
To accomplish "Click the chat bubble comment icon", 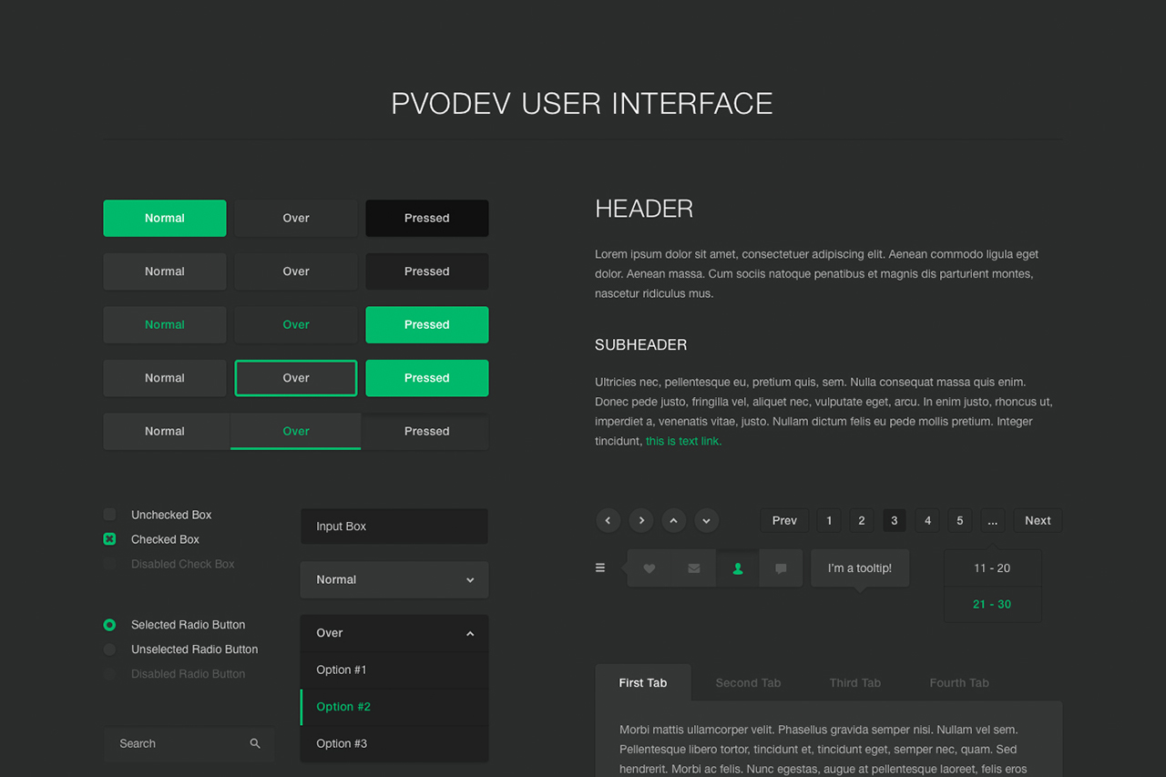I will 781,568.
